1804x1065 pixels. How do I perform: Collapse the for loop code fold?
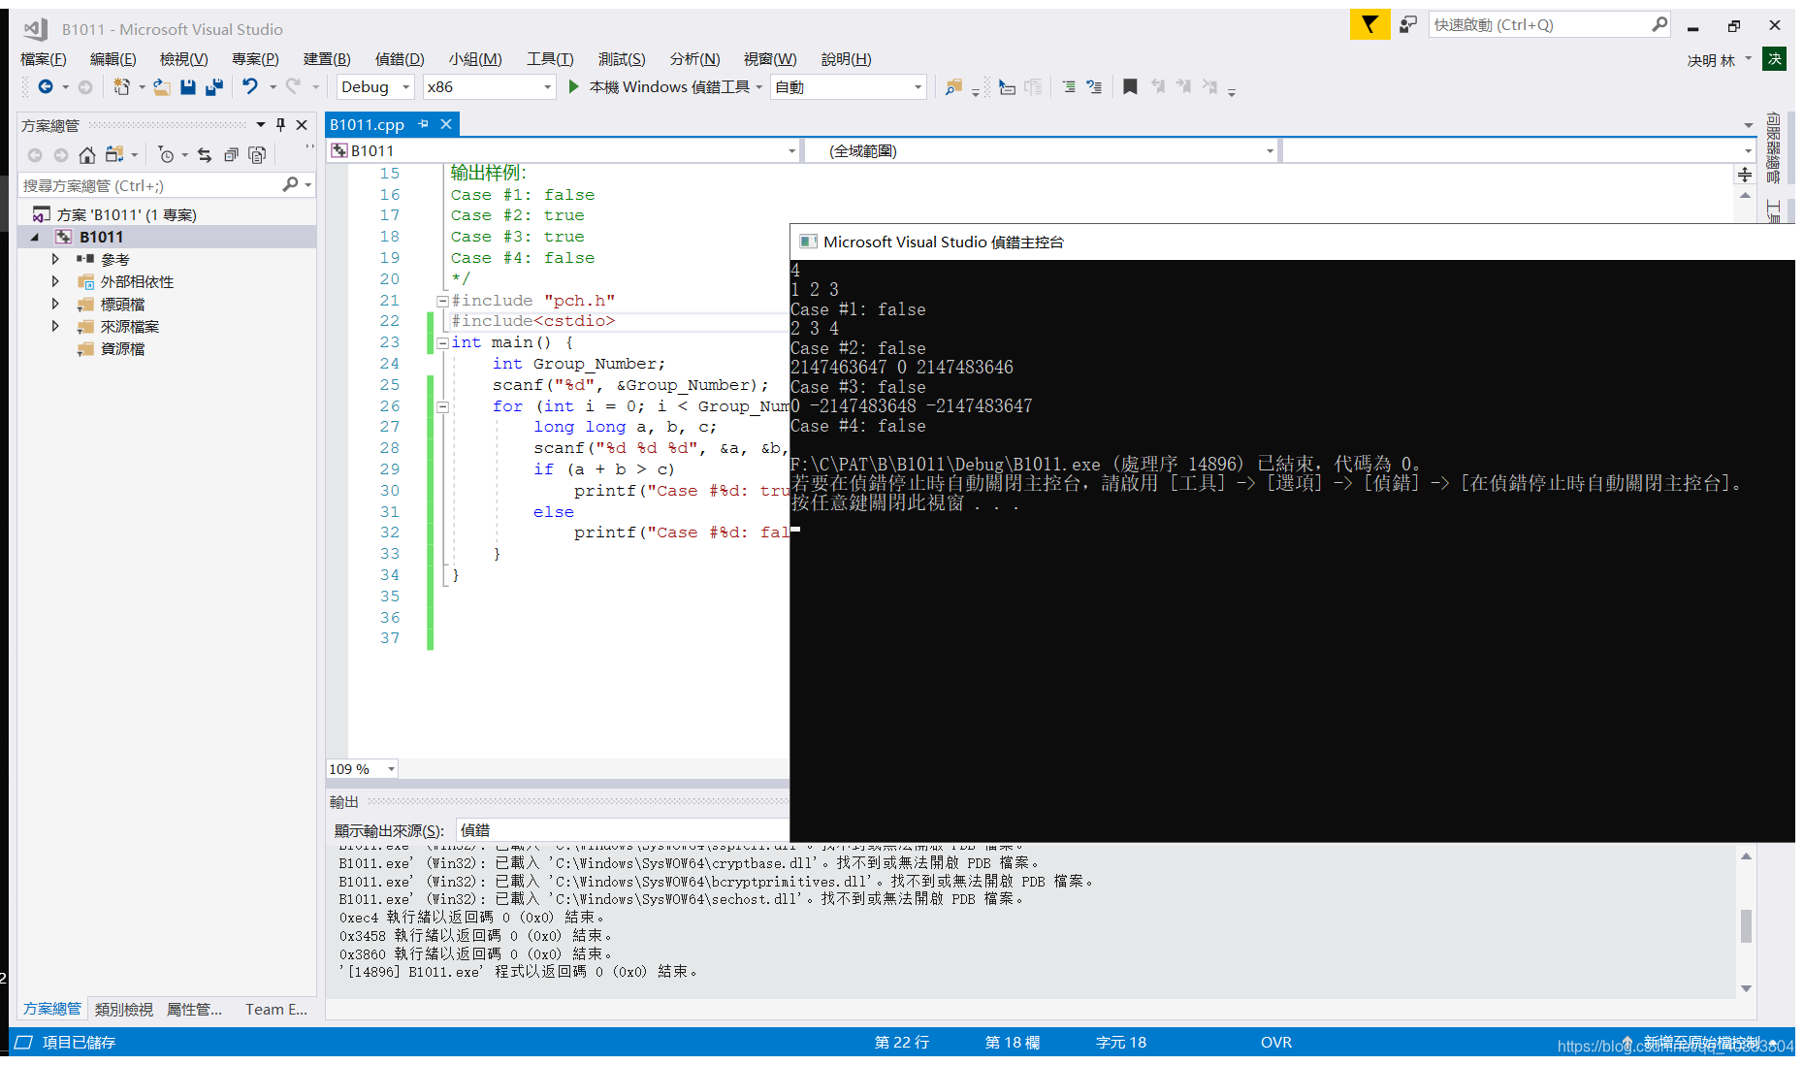pos(442,406)
